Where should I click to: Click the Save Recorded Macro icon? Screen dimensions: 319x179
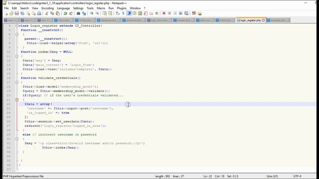pos(186,13)
